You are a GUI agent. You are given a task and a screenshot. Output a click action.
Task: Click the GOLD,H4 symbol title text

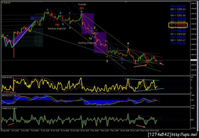click(7, 2)
